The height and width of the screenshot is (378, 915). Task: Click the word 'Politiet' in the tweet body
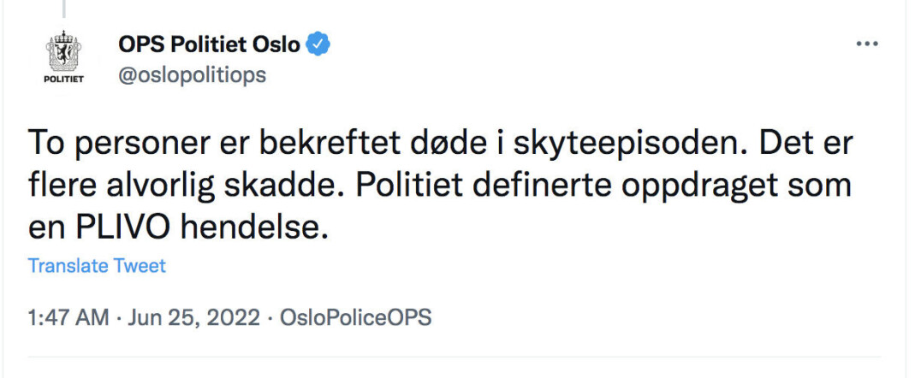pyautogui.click(x=403, y=186)
